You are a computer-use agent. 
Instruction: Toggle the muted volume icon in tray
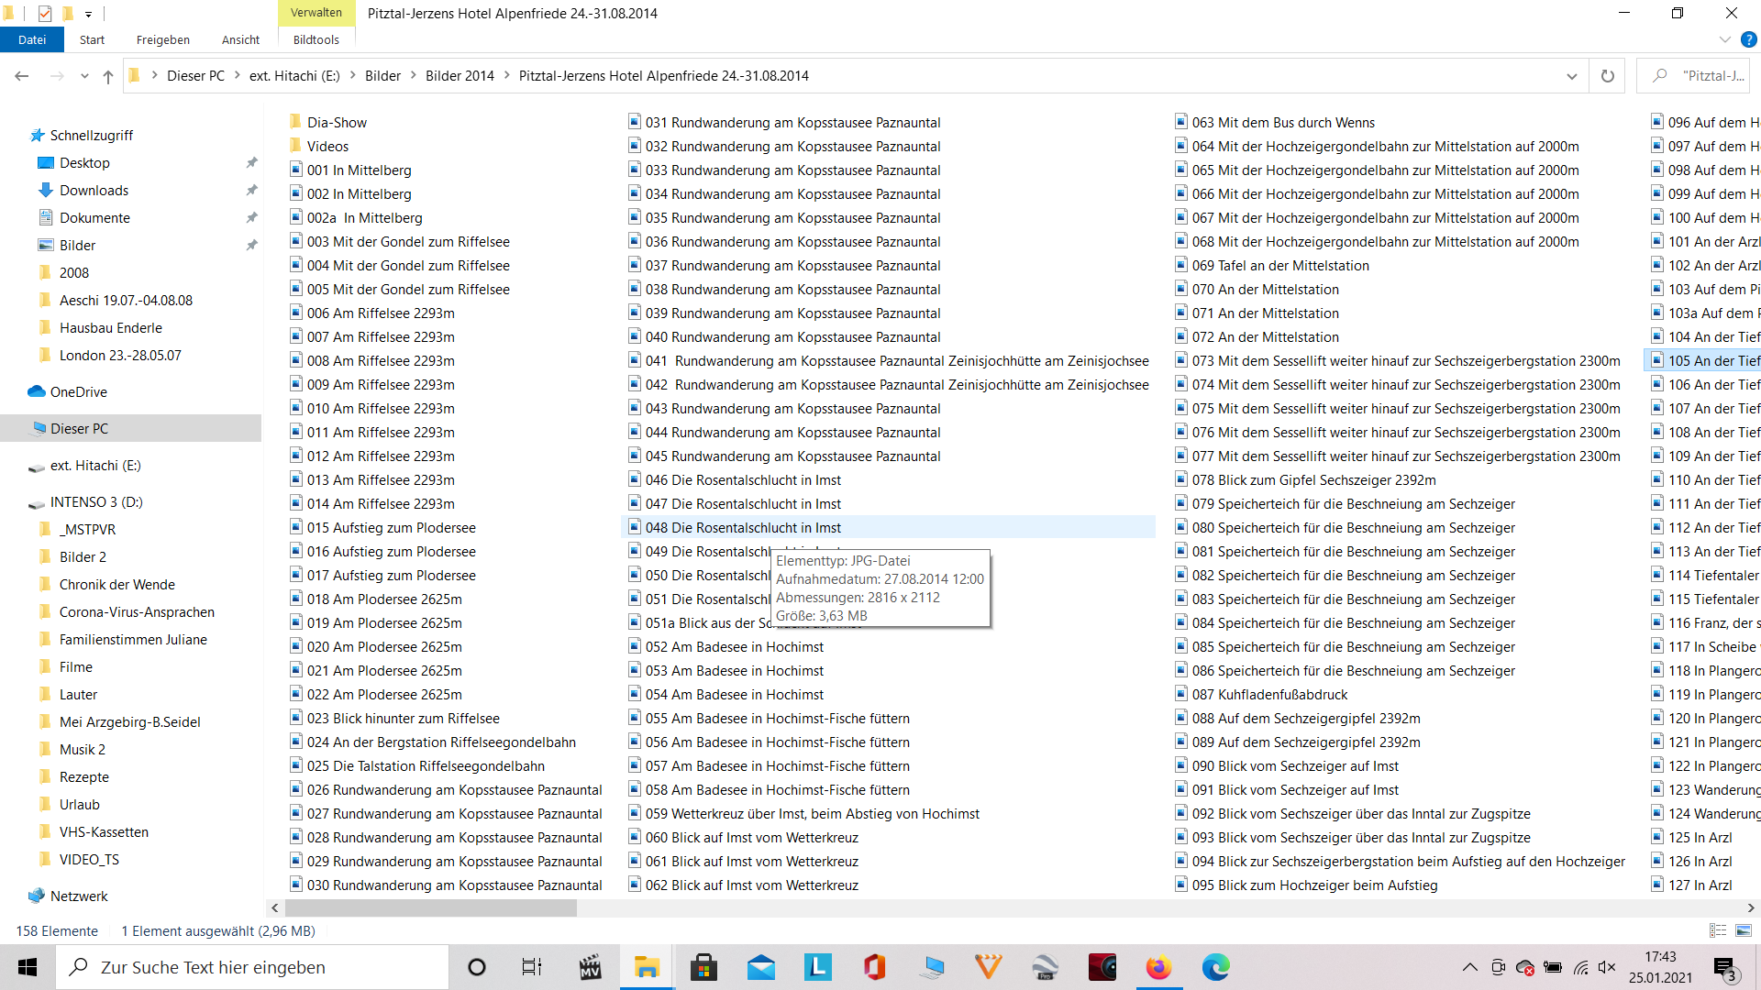(x=1607, y=967)
